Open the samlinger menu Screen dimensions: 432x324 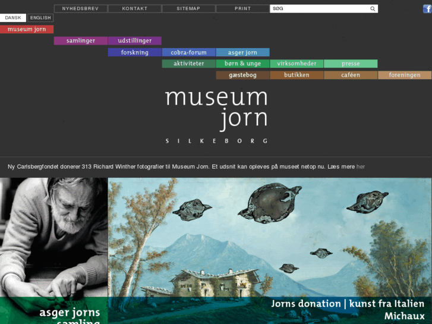80,41
